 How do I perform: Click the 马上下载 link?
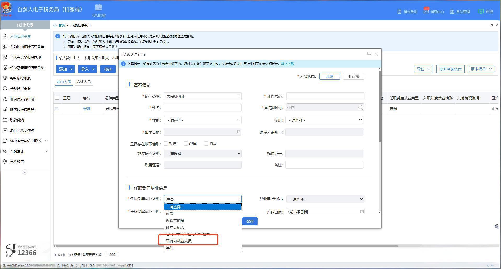(287, 64)
